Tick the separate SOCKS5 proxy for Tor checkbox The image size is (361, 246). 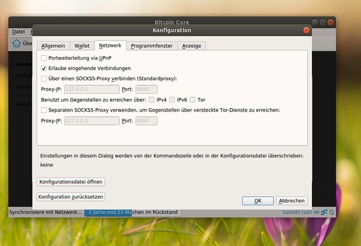coord(44,110)
